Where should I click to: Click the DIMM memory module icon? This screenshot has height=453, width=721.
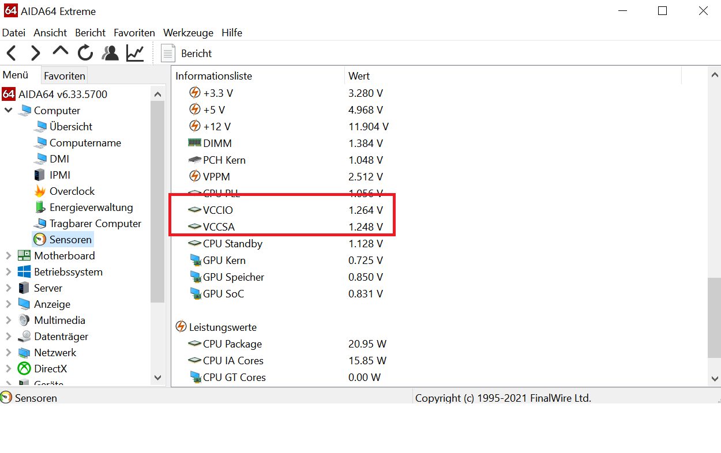[x=195, y=143]
